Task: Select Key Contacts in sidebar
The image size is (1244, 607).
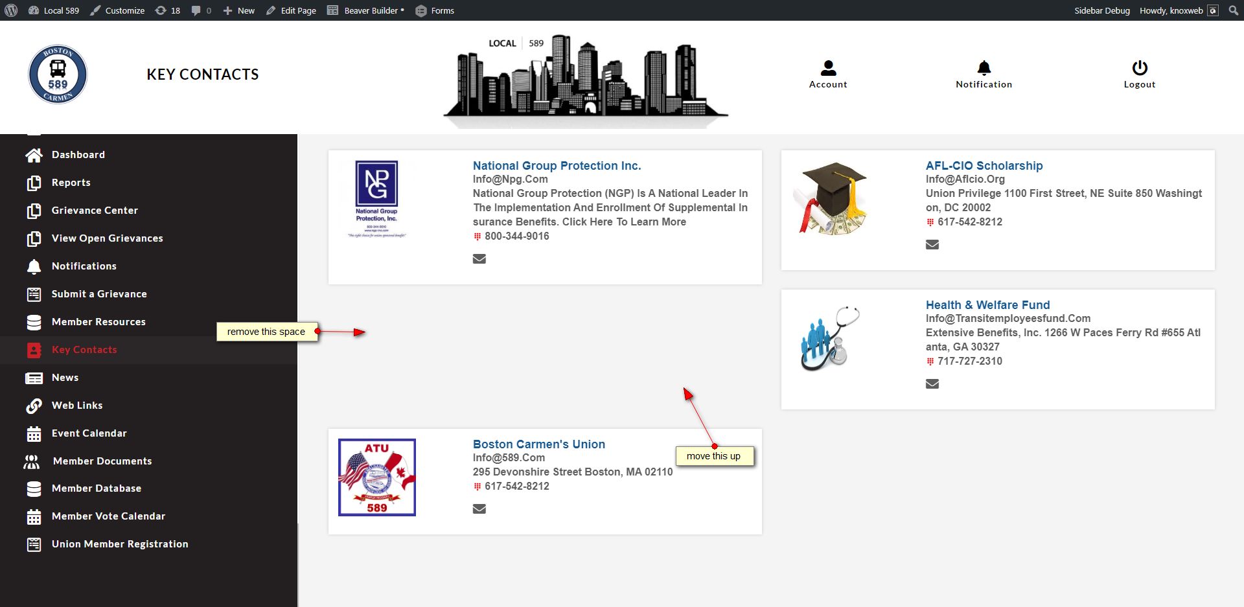Action: tap(84, 350)
